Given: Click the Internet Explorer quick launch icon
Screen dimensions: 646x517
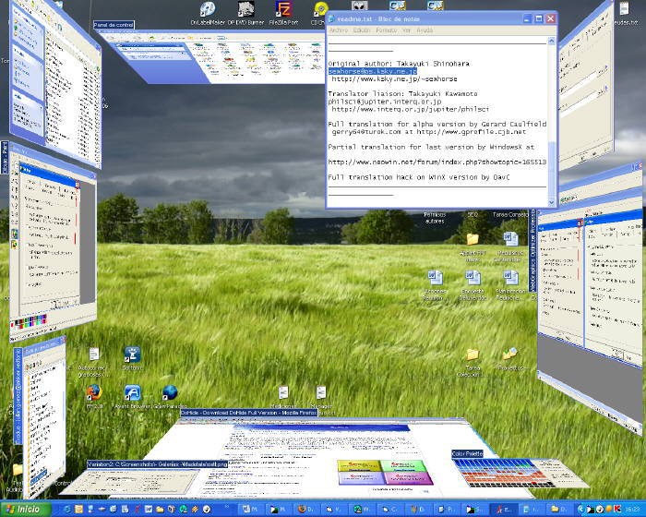Looking at the screenshot, I should point(67,510).
